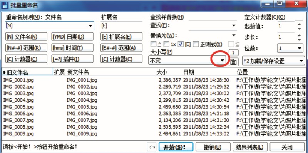The image size is (308, 153).
Task: Click the date 2011/08/23 14:30:02
Action: [206, 94]
